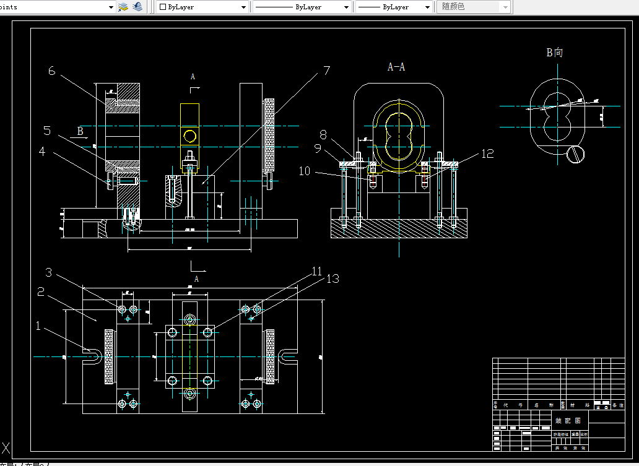639x466 pixels.
Task: Click the view direction label 'B'
Action: (x=80, y=131)
